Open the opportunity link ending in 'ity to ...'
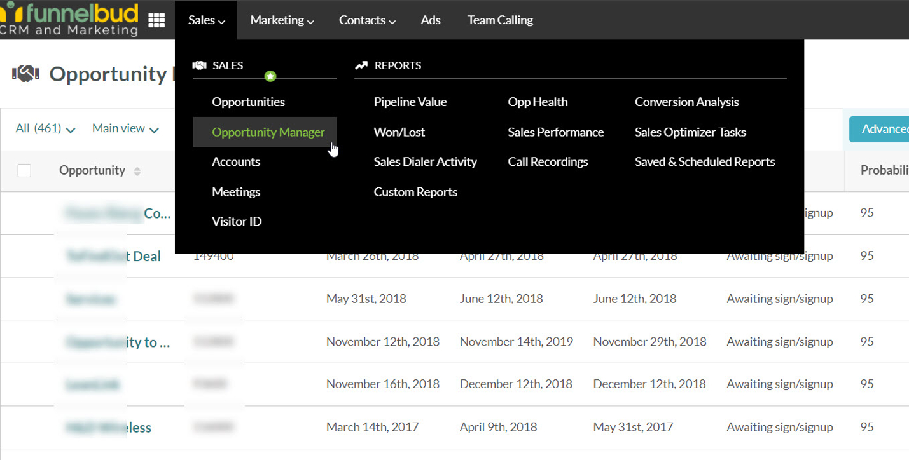Image resolution: width=909 pixels, height=460 pixels. [118, 342]
